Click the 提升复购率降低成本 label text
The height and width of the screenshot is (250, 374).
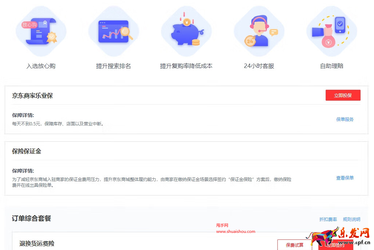[x=186, y=66]
